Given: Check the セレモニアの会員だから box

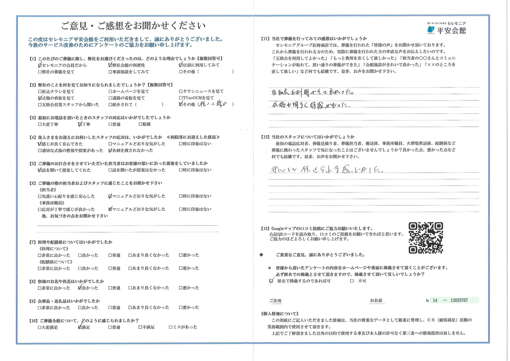Looking at the screenshot, I should [x=40, y=65].
